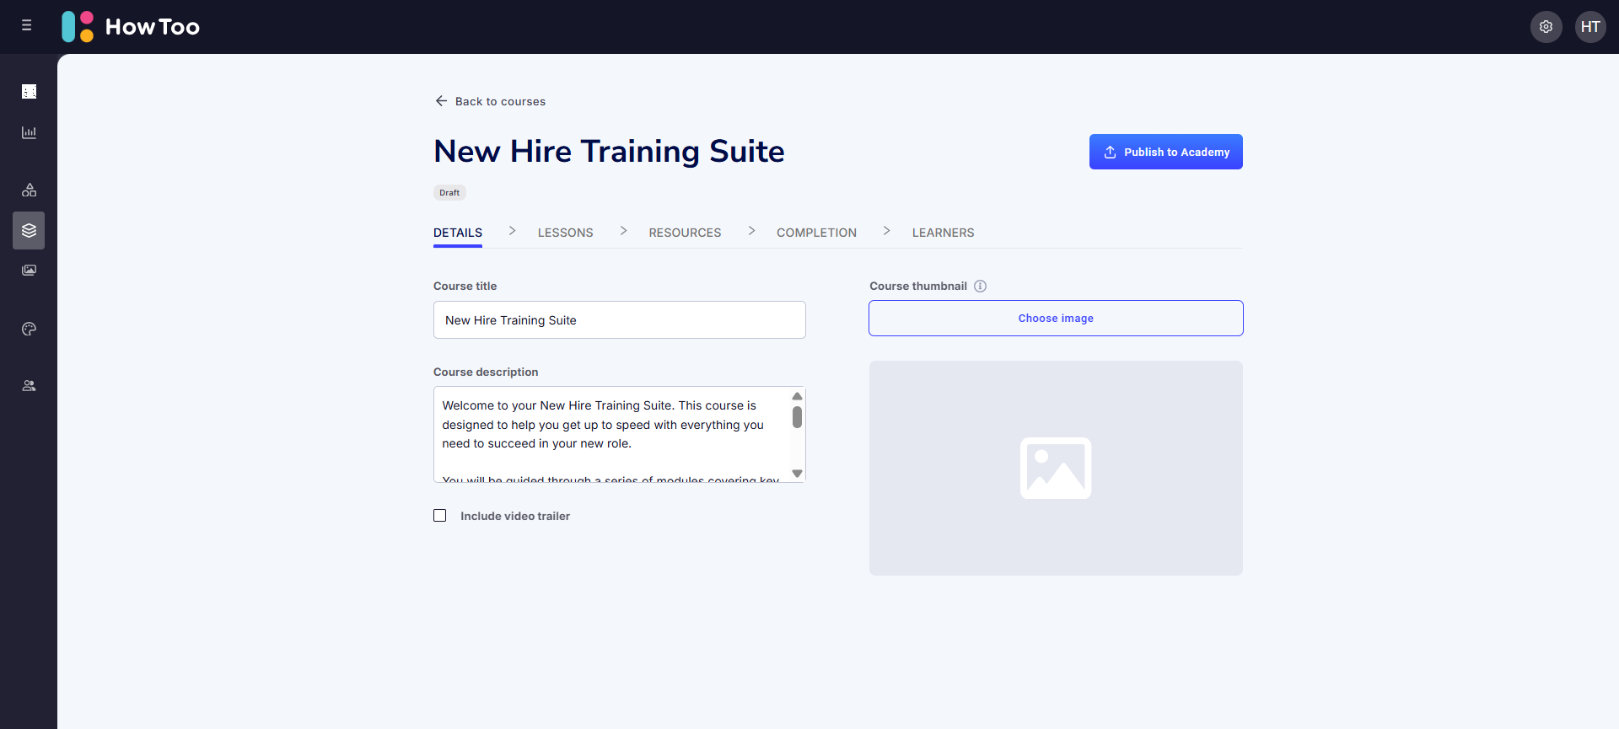Image resolution: width=1619 pixels, height=729 pixels.
Task: Click the analytics bar chart sidebar icon
Action: point(29,132)
